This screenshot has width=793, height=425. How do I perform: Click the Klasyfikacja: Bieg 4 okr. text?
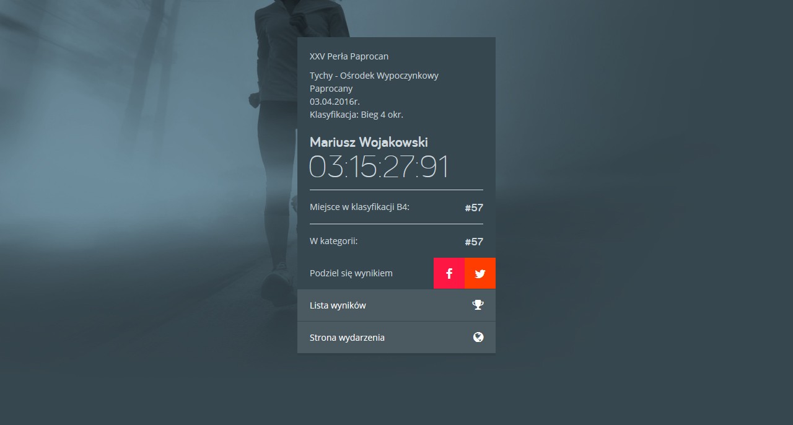[x=356, y=115]
